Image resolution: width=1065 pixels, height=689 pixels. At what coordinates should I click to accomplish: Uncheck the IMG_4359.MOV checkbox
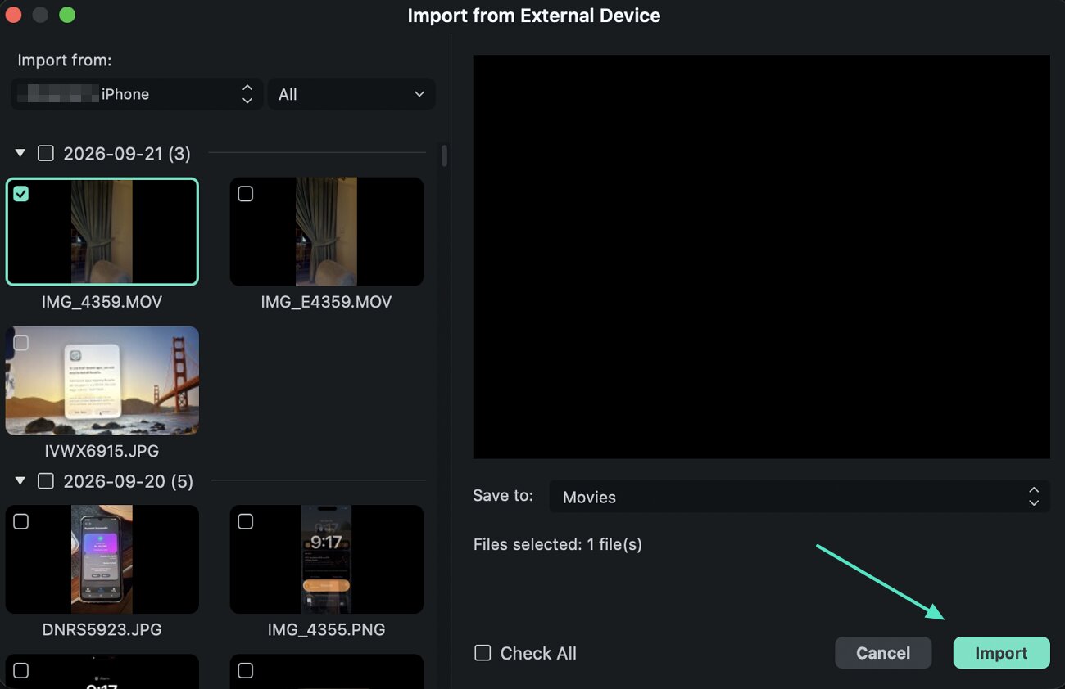[x=21, y=194]
